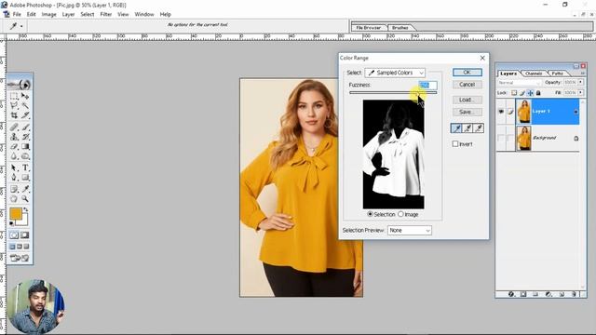Switch to the Paths tab

557,74
